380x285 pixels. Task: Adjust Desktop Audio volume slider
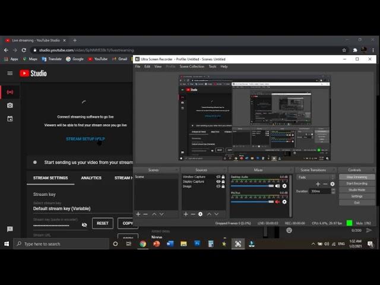click(x=252, y=186)
